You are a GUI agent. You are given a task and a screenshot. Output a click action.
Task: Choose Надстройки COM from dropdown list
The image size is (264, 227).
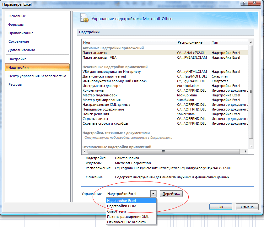point(131,206)
